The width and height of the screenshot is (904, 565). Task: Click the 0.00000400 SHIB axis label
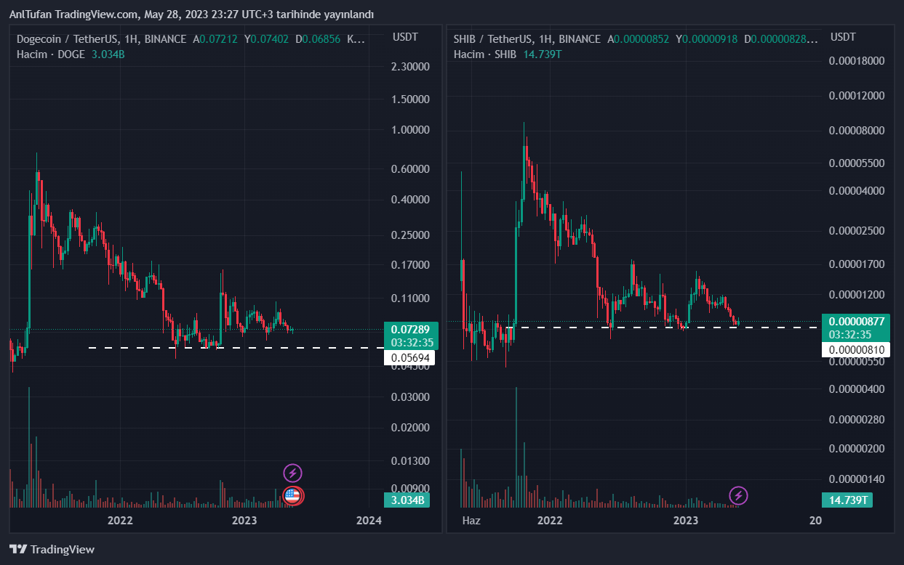(857, 389)
